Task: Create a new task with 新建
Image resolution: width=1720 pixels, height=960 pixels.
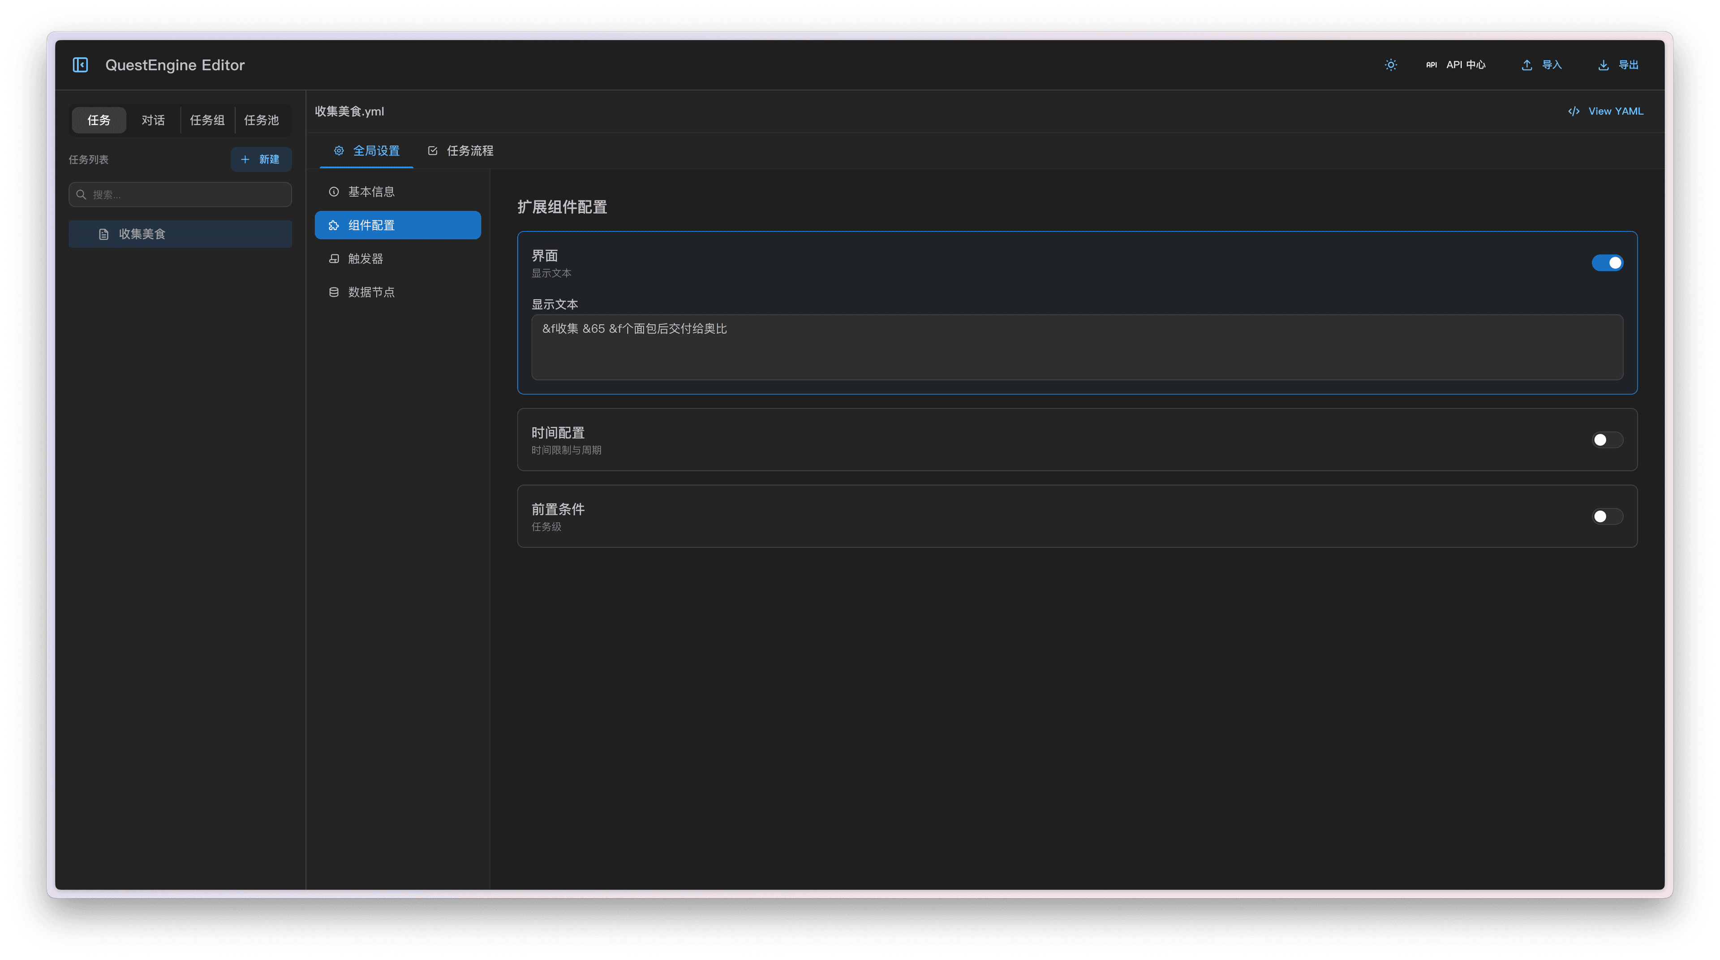Action: (261, 159)
